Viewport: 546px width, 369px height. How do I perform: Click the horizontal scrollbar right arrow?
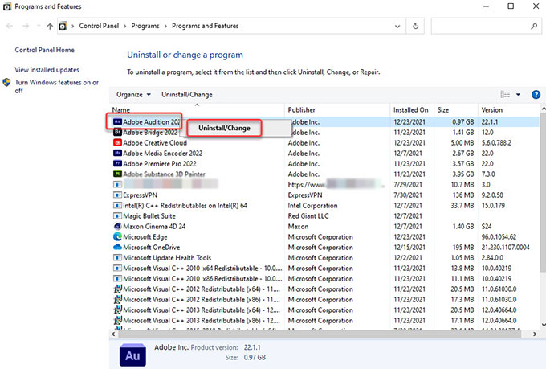tap(535, 334)
